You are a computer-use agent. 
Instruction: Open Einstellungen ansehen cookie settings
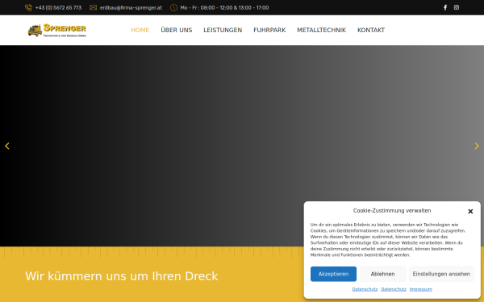tap(441, 274)
